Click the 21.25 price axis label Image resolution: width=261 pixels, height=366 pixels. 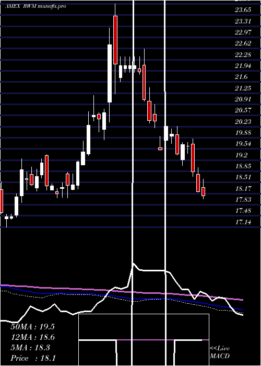pos(243,88)
